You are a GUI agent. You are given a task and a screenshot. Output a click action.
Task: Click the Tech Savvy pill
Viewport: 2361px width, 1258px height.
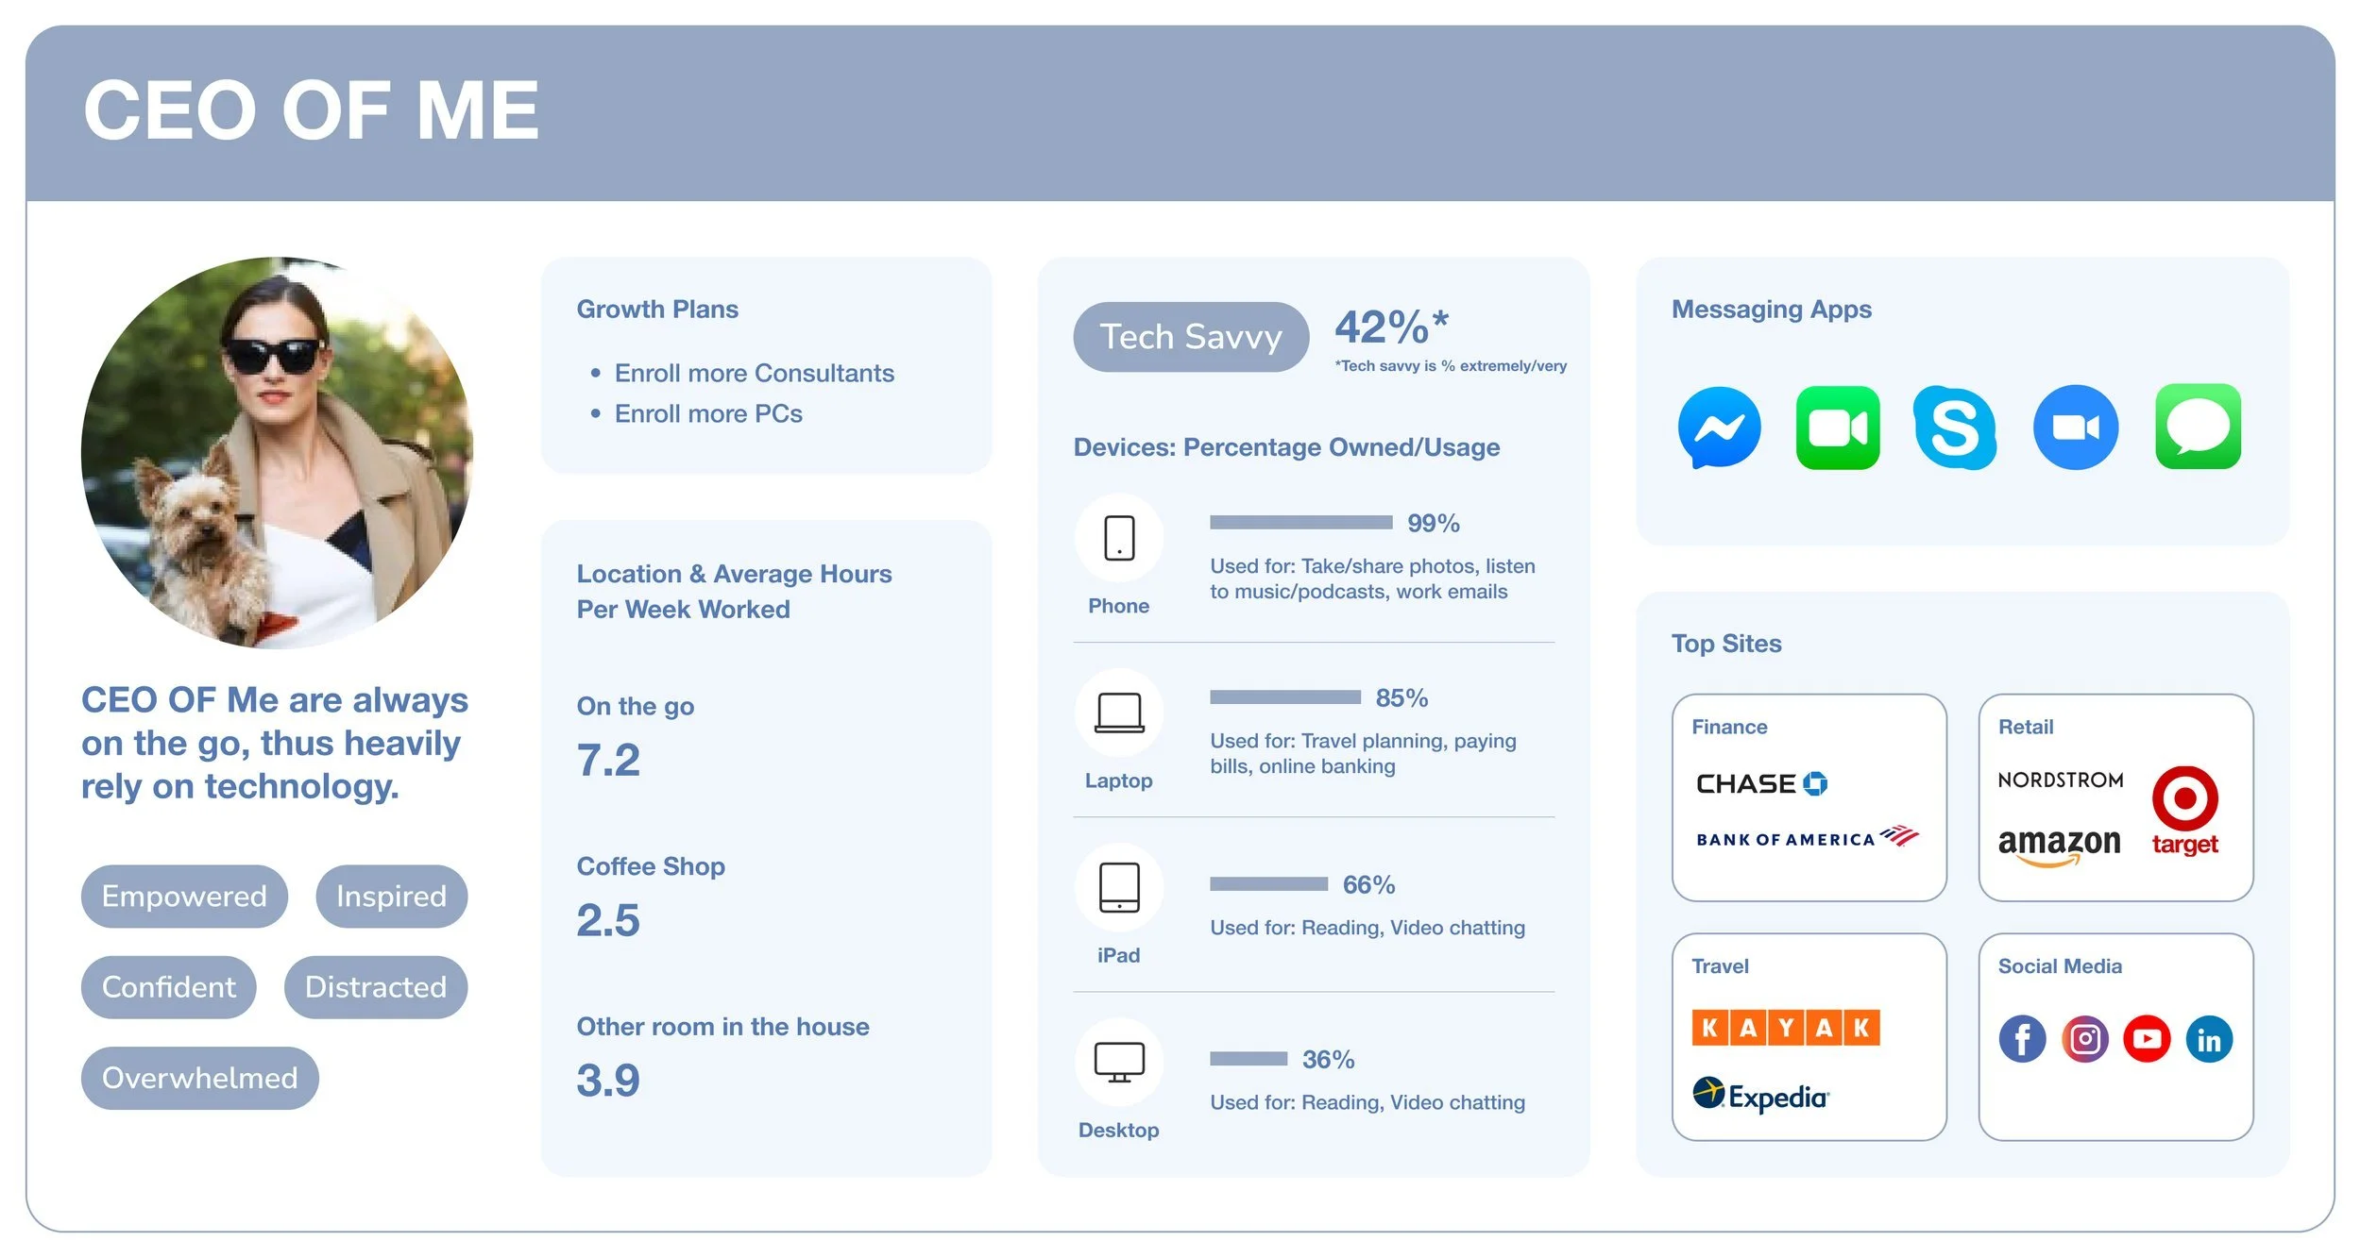[1191, 337]
